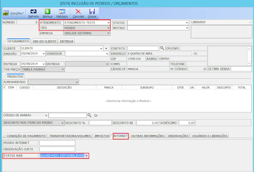Click the PEDIDO INTERNET input field
This screenshot has height=172, width=254.
57,143
